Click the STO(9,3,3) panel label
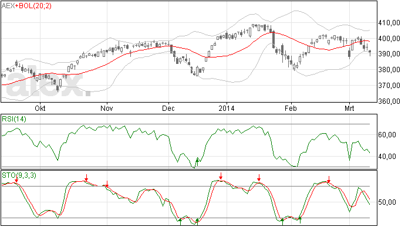The image size is (405, 227). 19,175
